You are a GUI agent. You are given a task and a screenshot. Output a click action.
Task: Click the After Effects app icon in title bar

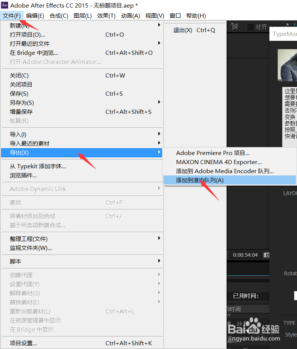coord(5,5)
